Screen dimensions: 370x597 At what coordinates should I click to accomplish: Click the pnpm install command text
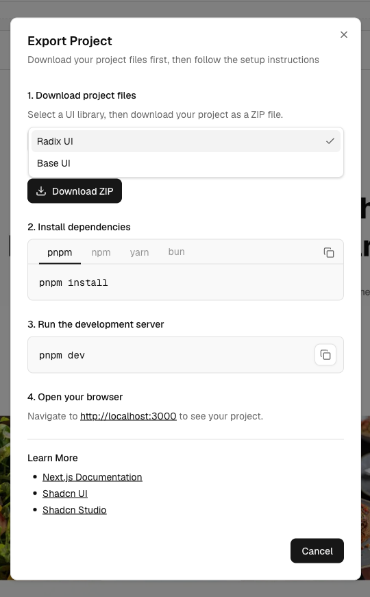click(x=73, y=282)
